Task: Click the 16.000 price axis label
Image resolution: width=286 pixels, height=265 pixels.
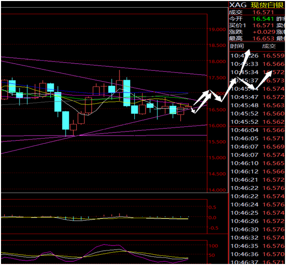Action: click(217, 126)
